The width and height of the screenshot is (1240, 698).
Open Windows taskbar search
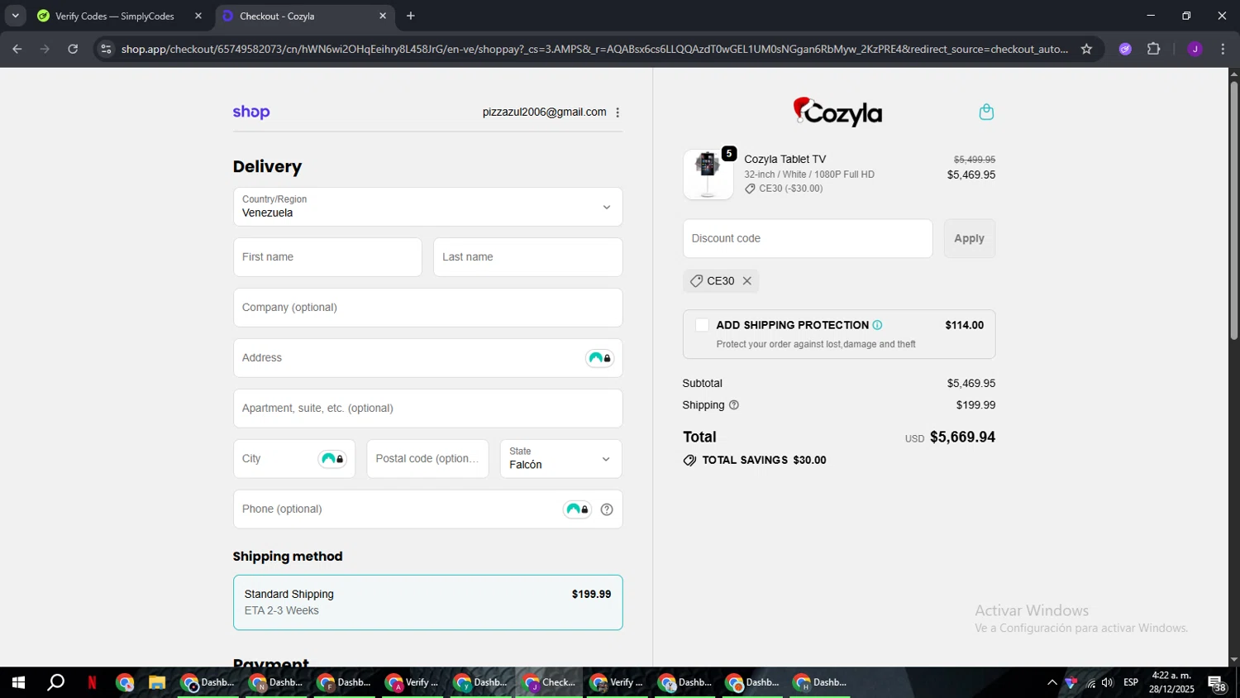coord(55,682)
